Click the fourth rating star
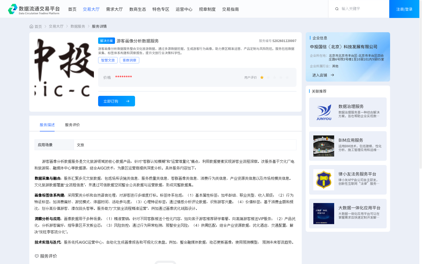This screenshot has height=264, width=422. (x=281, y=77)
